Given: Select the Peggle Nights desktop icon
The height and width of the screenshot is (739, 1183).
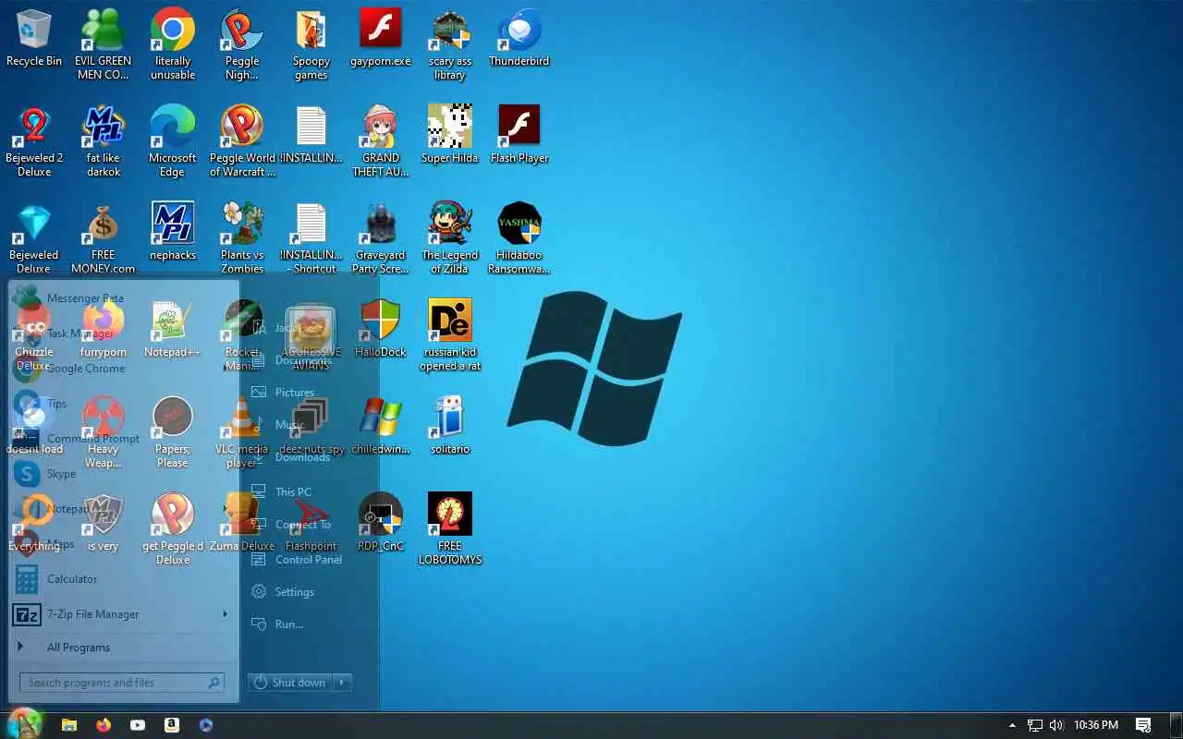Looking at the screenshot, I should (242, 44).
